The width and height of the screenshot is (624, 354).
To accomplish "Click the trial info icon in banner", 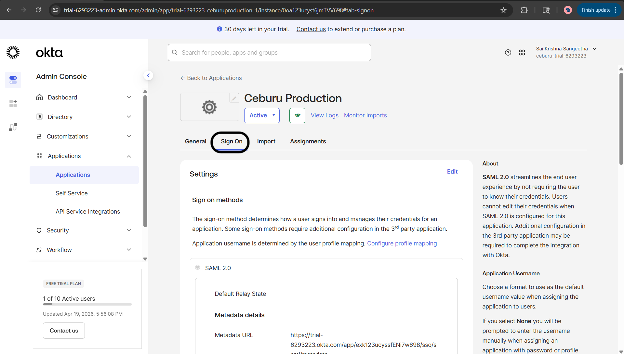I will pos(219,29).
